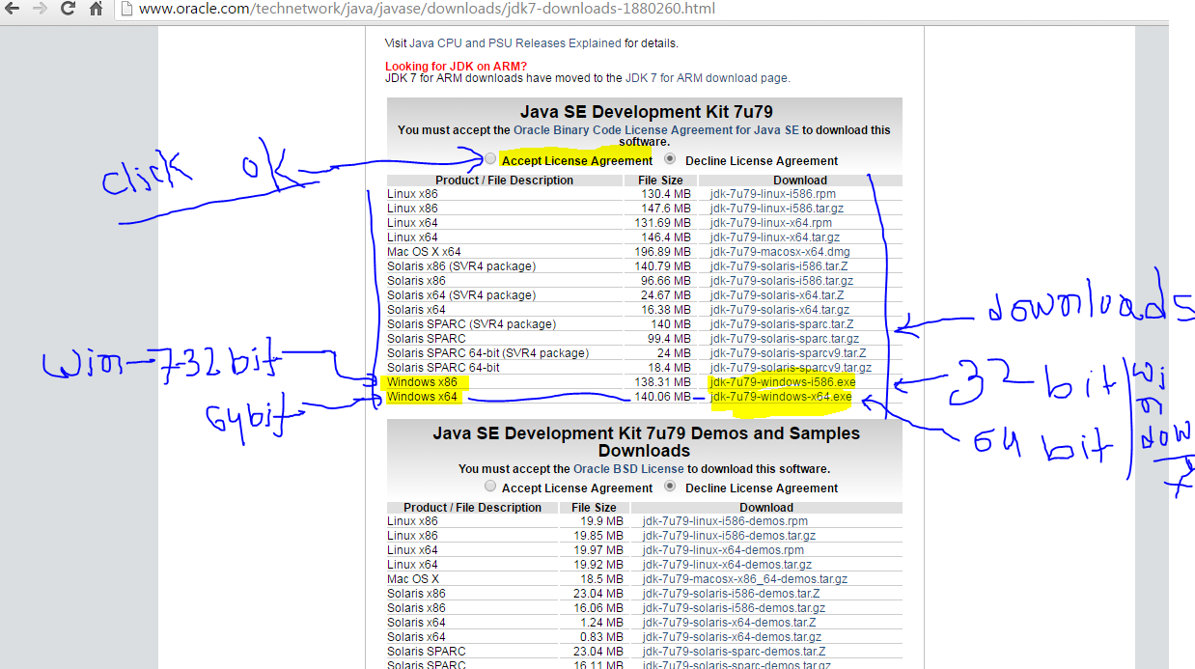Open the JDK 7 for ARM download page link

click(x=707, y=77)
